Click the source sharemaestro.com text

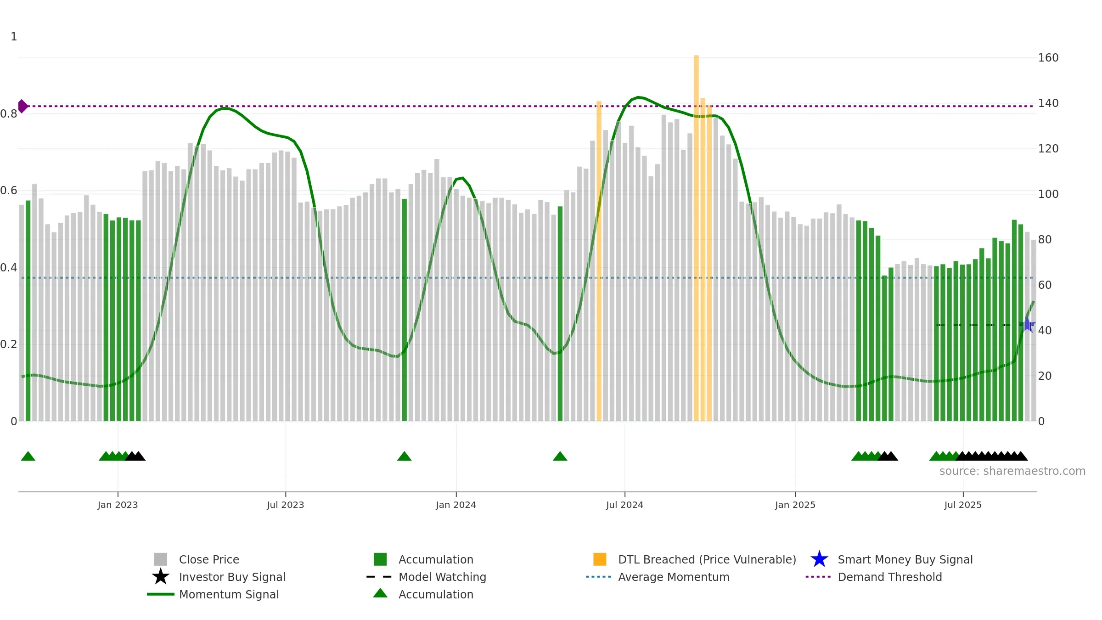(1012, 471)
